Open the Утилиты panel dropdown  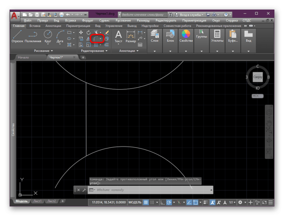point(217,51)
